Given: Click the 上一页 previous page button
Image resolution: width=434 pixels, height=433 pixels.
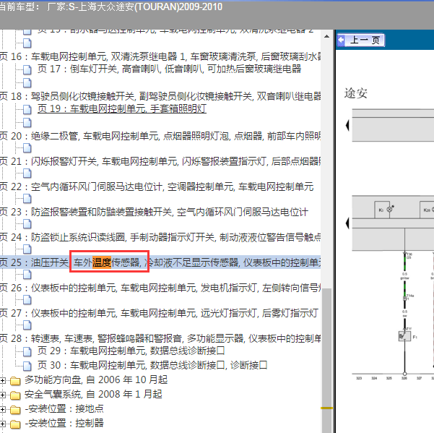Looking at the screenshot, I should point(360,40).
